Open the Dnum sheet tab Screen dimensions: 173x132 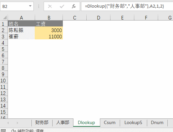pos(157,122)
